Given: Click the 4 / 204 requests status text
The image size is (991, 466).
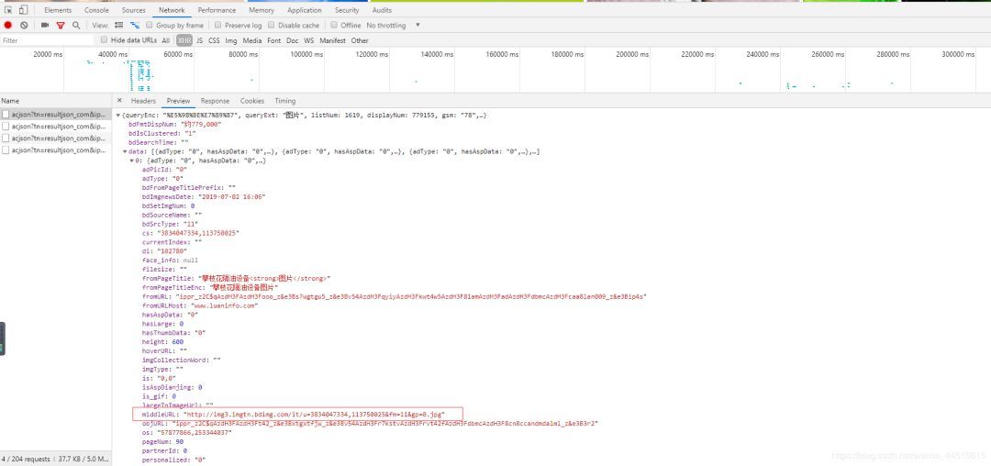Looking at the screenshot, I should (x=27, y=459).
